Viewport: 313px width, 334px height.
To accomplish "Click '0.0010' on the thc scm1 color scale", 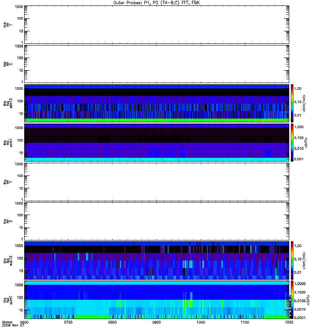I will pos(300,309).
